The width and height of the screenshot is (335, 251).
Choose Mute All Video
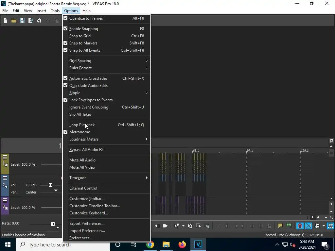[107, 167]
